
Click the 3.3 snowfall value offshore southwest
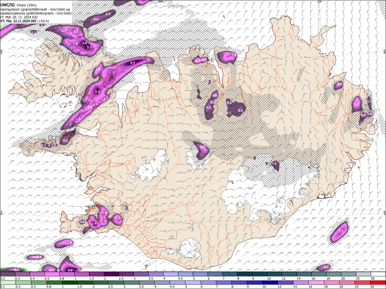point(70,270)
